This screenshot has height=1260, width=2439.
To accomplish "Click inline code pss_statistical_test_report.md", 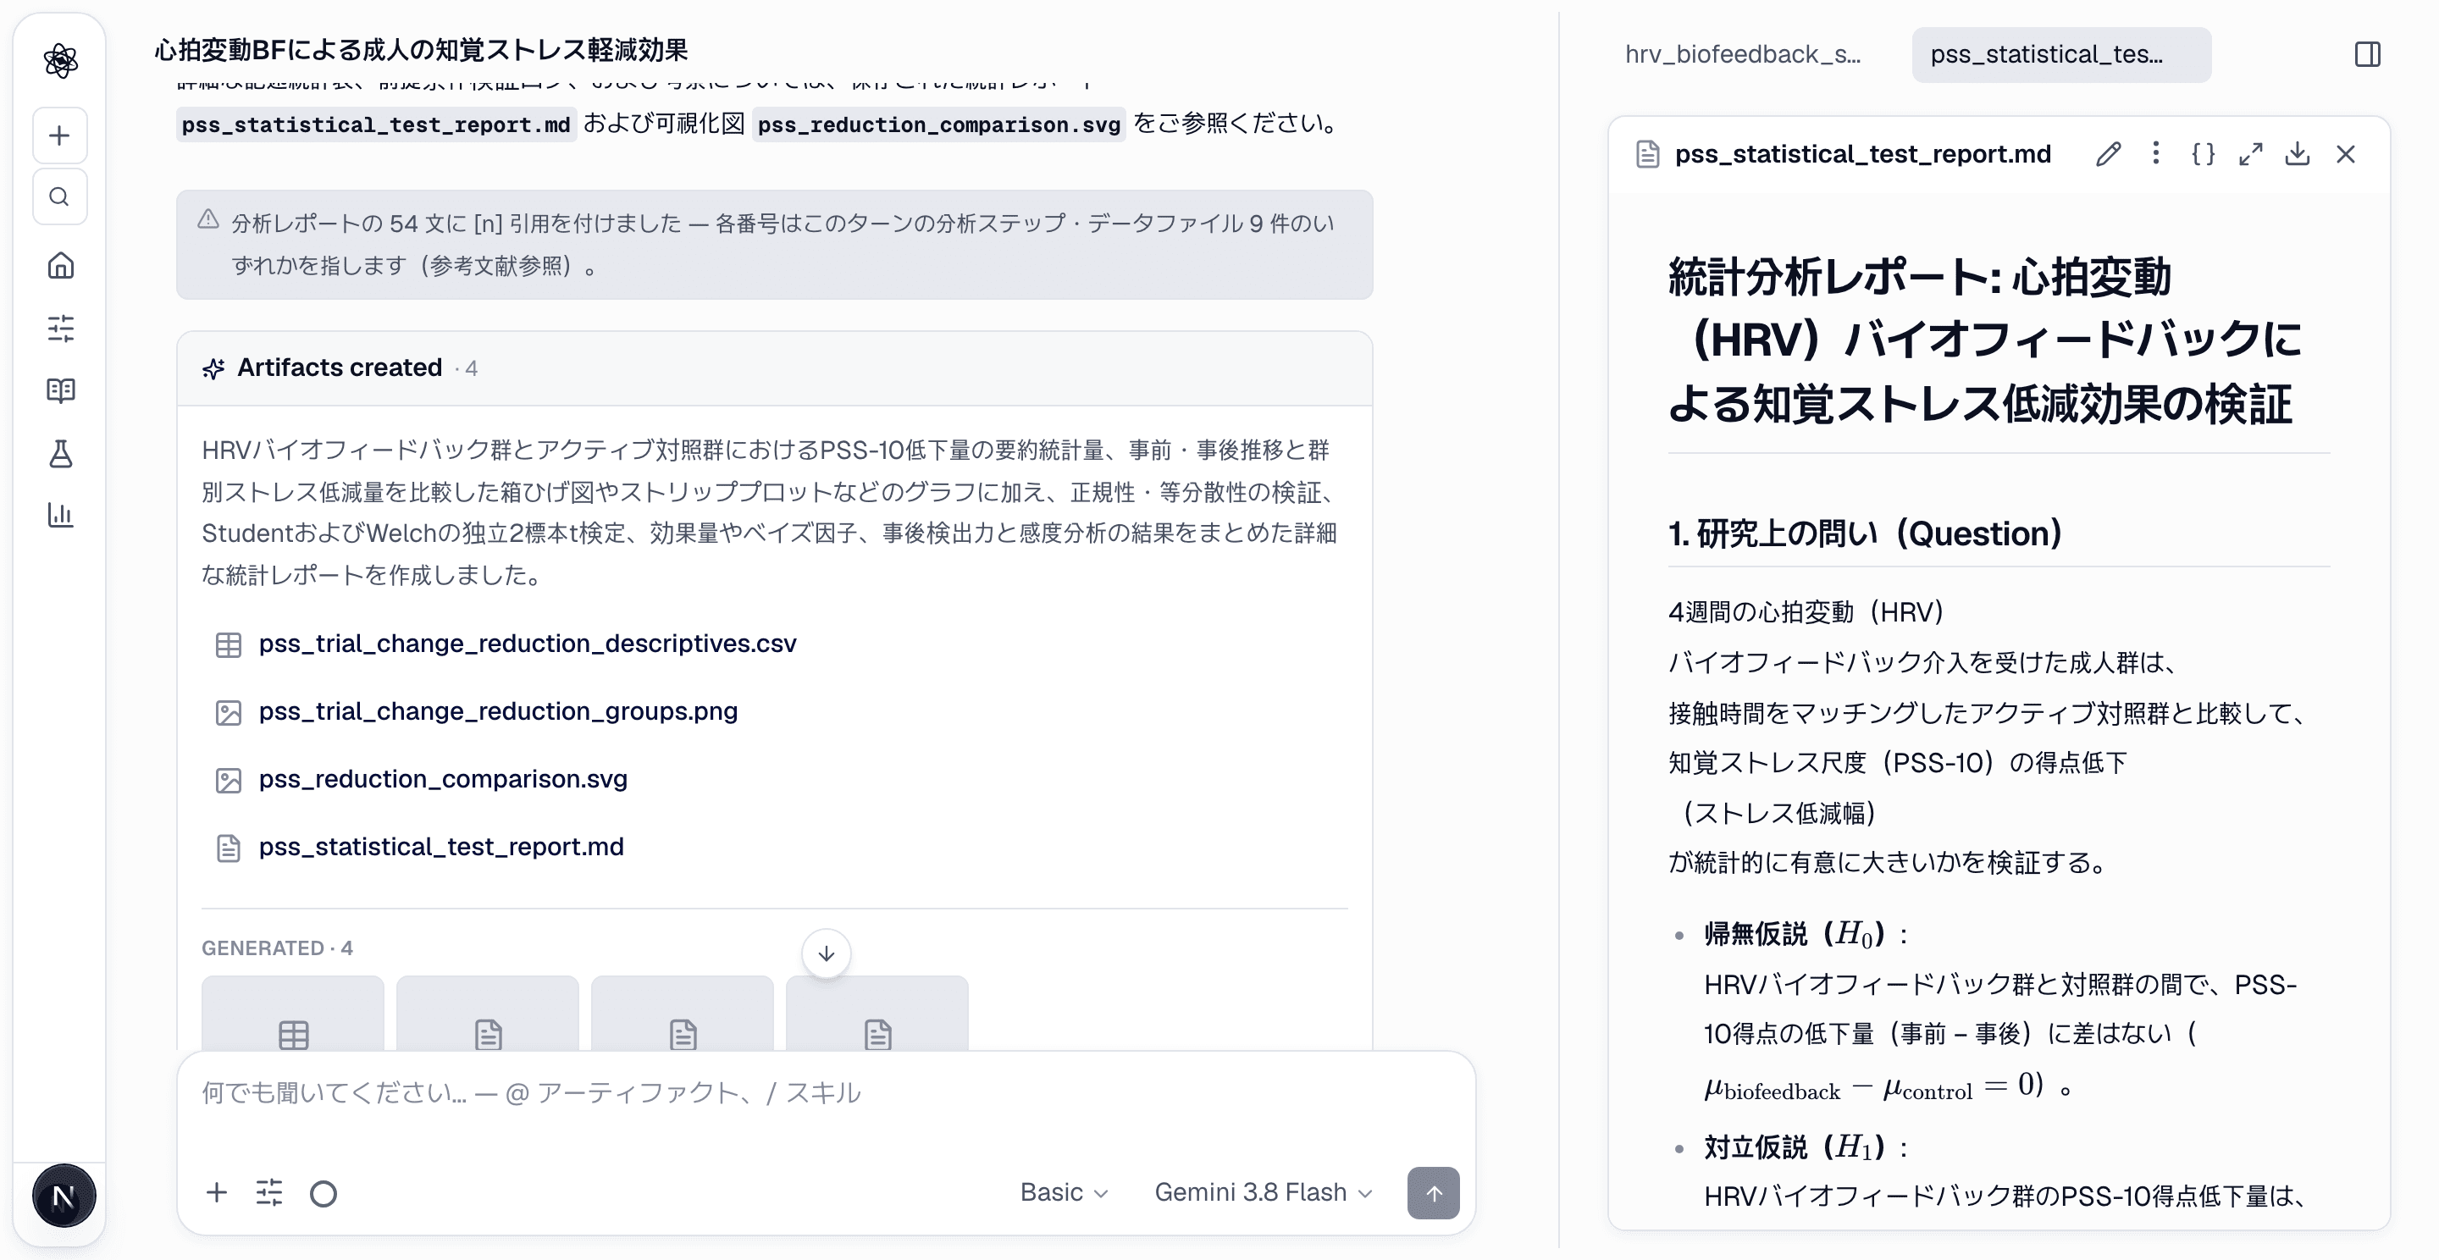I will click(376, 124).
